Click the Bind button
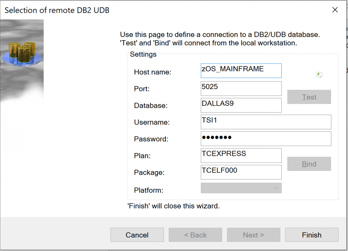The width and height of the screenshot is (348, 251). coord(309,164)
